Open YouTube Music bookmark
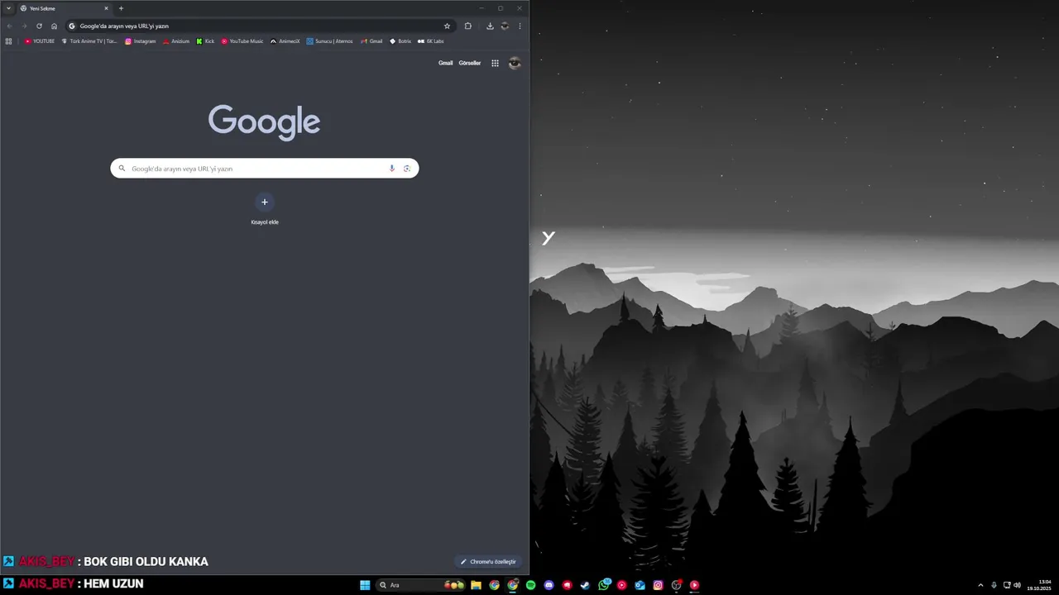Image resolution: width=1059 pixels, height=595 pixels. coord(242,41)
